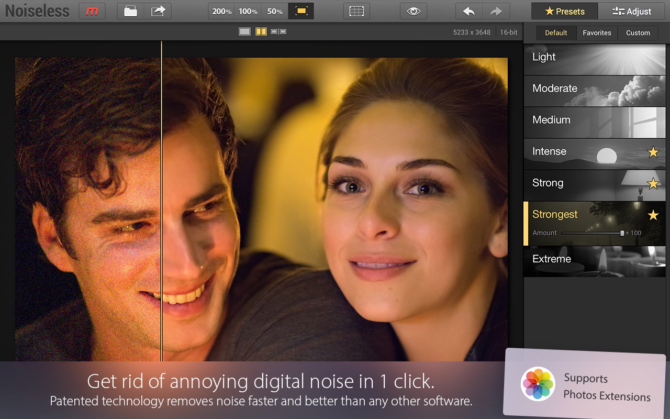Toggle favorite star on Intense preset
The image size is (670, 419).
pyautogui.click(x=653, y=152)
